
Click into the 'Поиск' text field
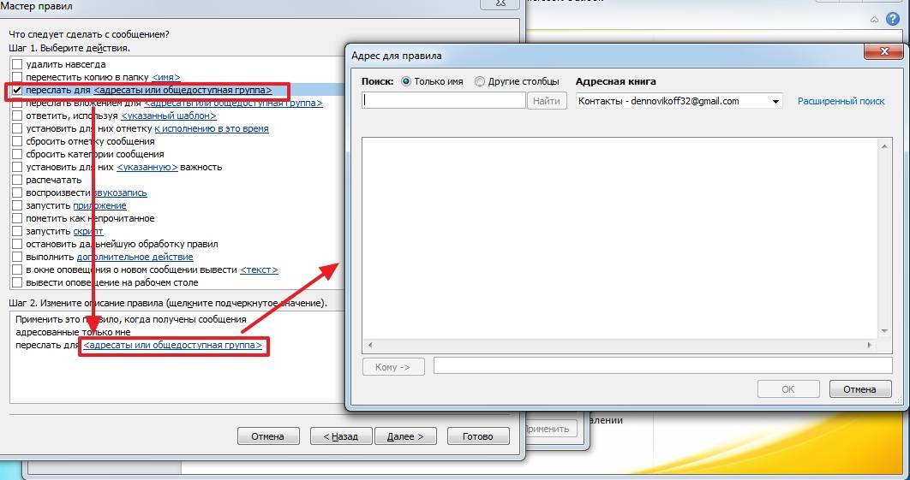point(444,101)
